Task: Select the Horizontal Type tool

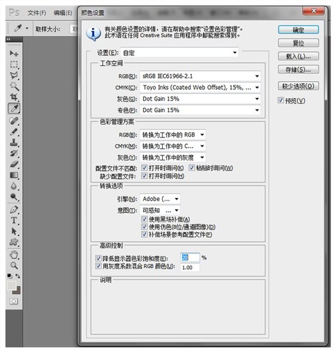Action: tap(14, 220)
